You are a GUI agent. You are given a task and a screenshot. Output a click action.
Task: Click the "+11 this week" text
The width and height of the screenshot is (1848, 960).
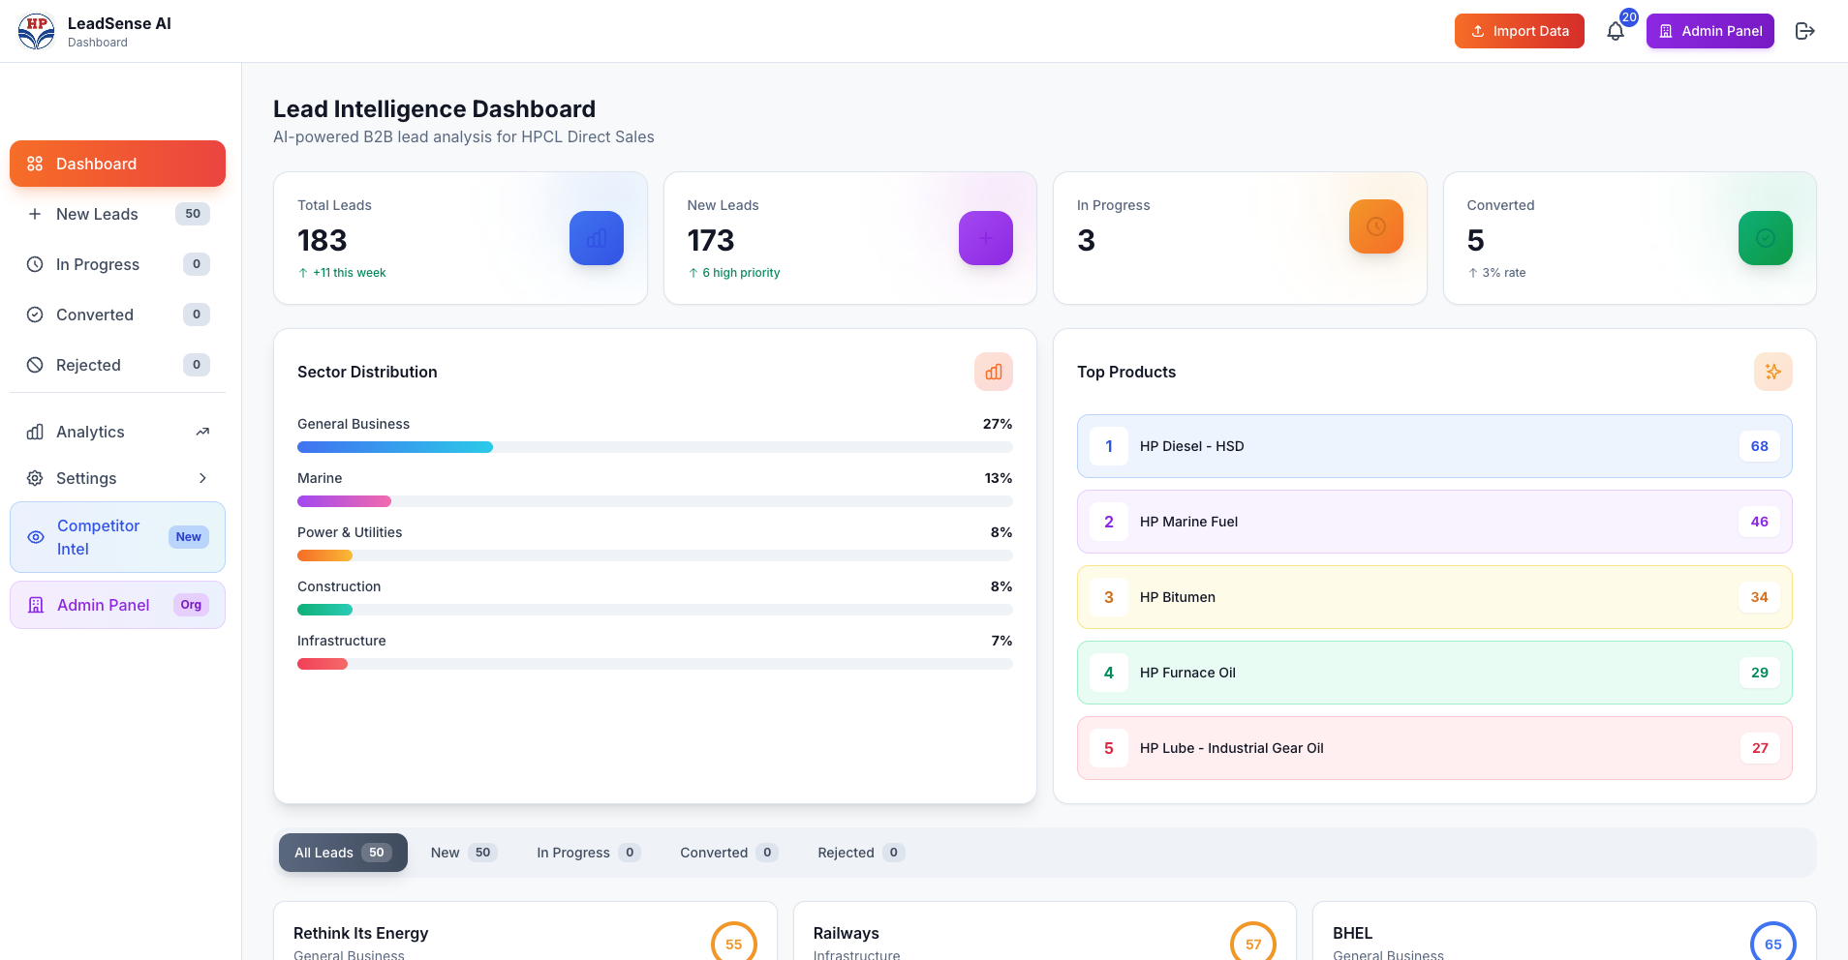tap(349, 273)
